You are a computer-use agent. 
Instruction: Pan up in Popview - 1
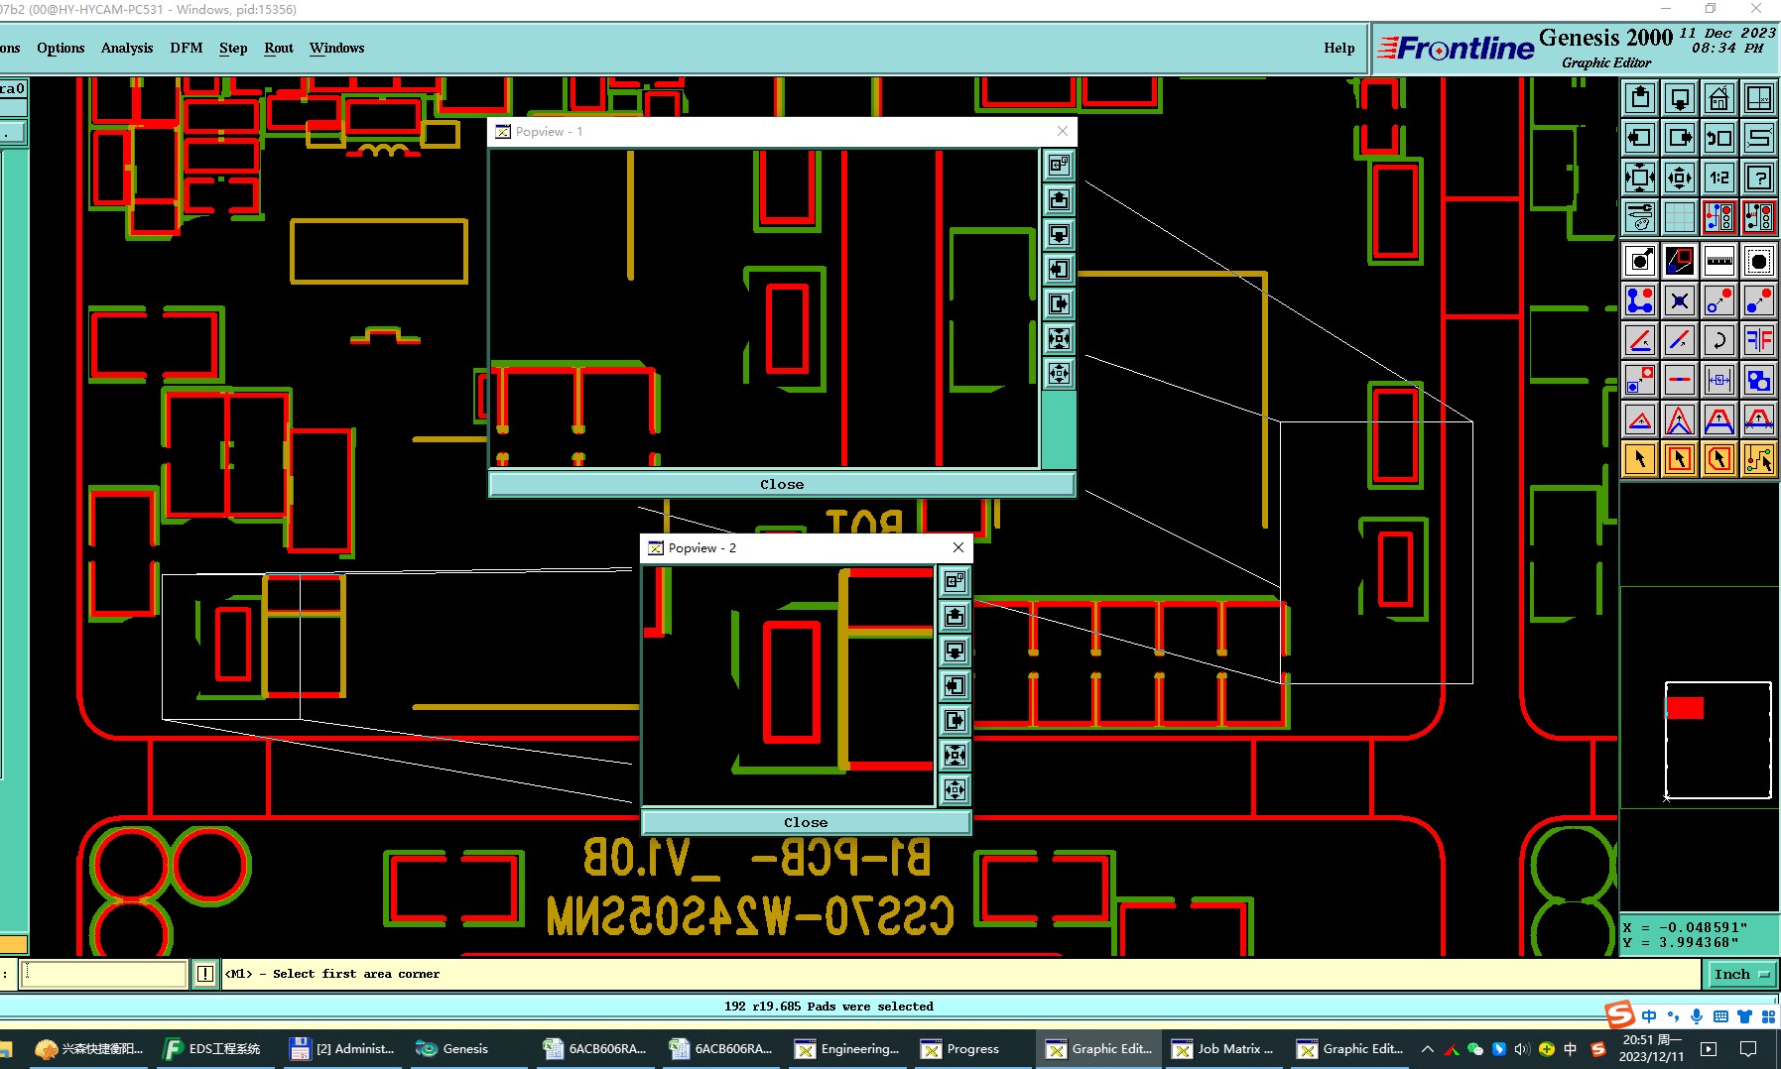click(1059, 199)
